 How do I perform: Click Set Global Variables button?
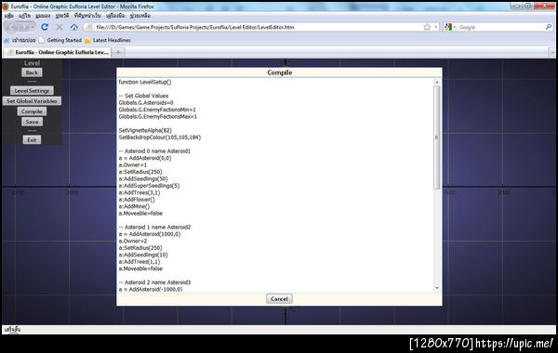(x=32, y=101)
